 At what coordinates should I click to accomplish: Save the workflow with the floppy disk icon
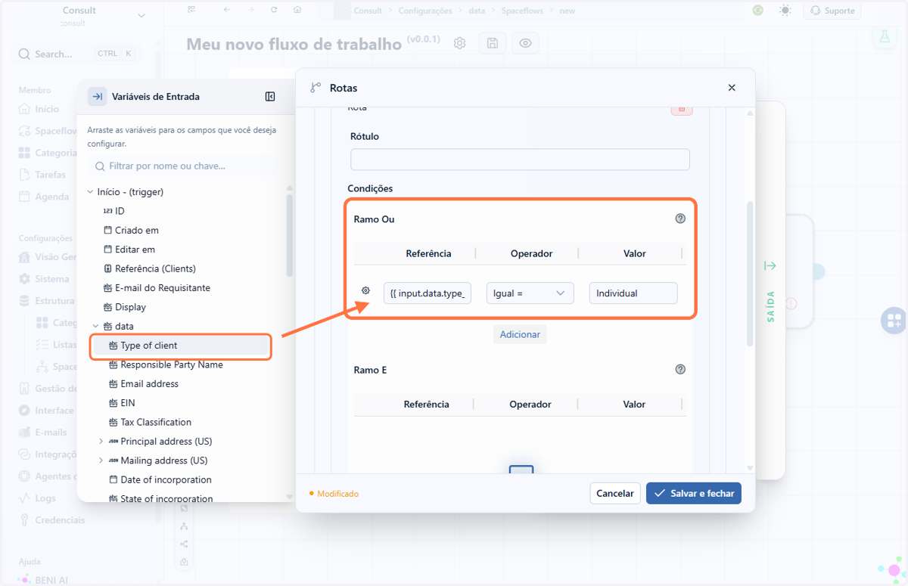[x=493, y=44]
